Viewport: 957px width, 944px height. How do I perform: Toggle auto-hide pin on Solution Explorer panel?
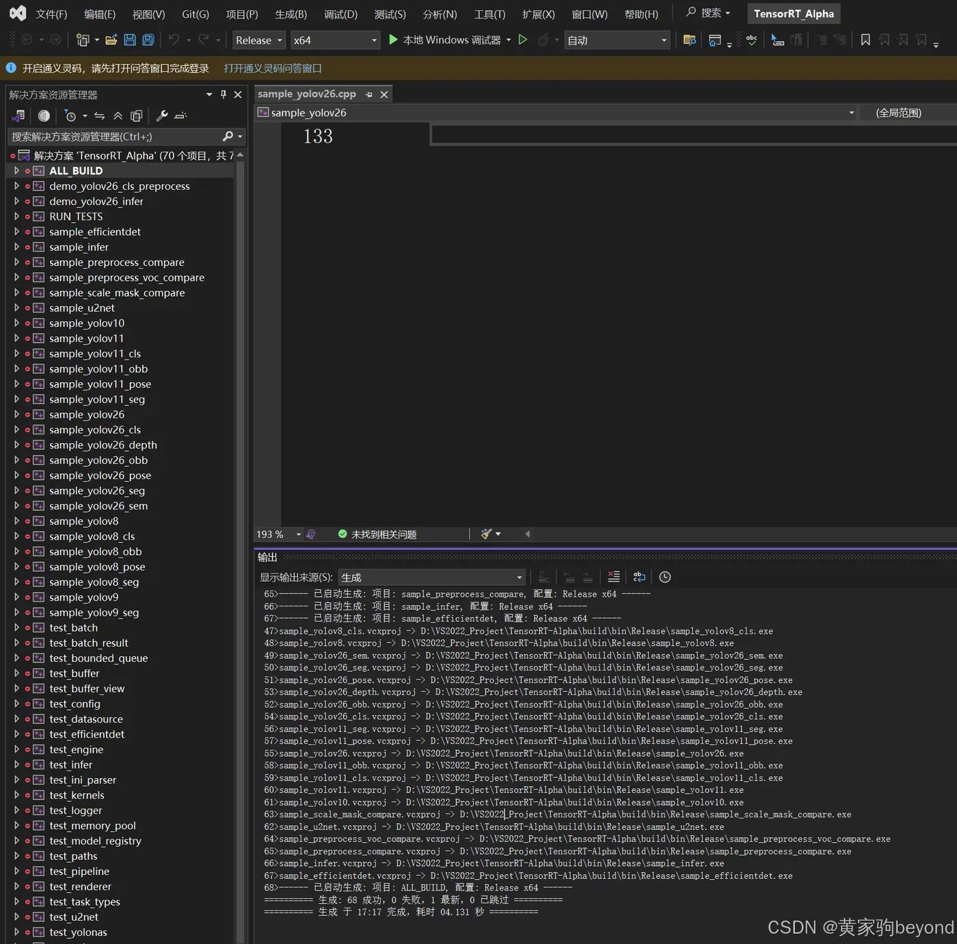pos(224,94)
